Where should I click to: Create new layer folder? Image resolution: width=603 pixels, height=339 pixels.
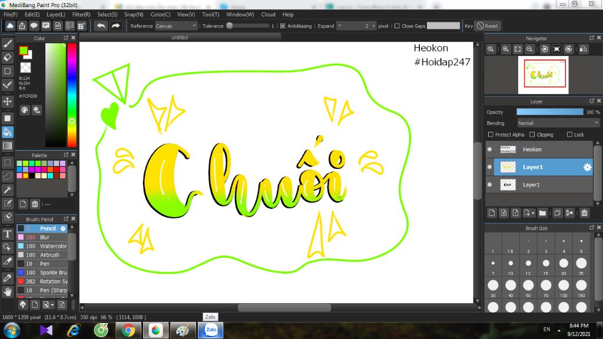coord(542,213)
